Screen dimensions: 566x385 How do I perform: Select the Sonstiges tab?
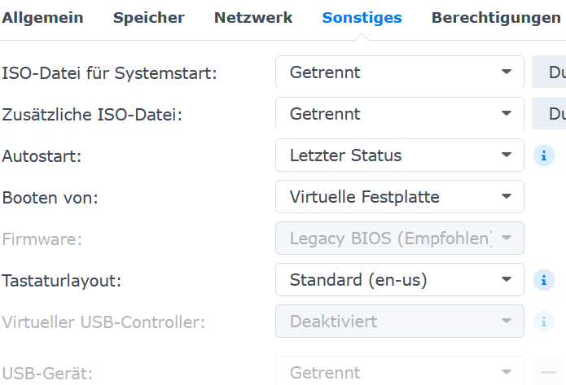(362, 18)
